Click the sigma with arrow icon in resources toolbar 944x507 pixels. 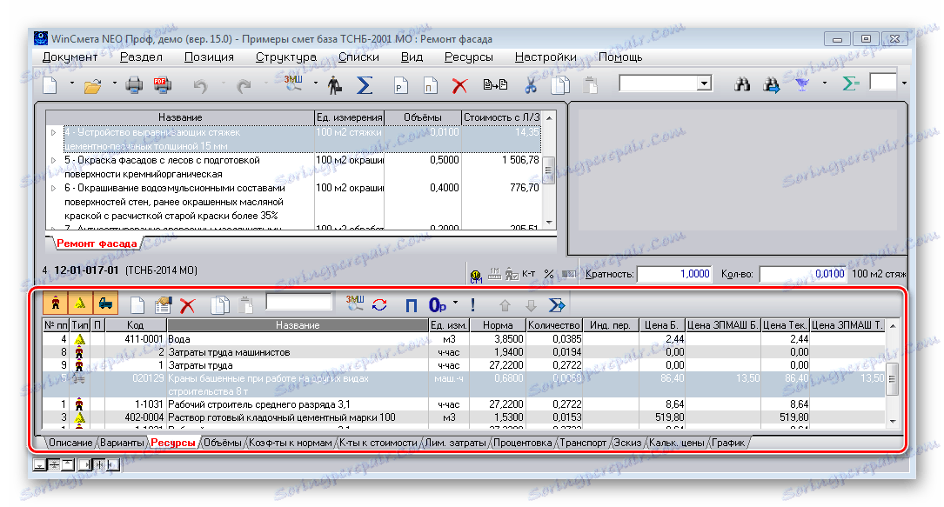[557, 305]
